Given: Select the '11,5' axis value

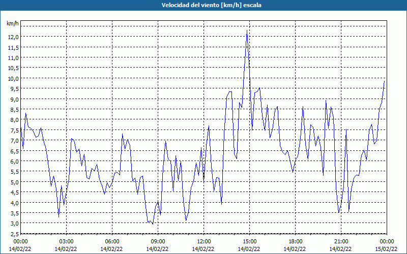Looking at the screenshot, I should tap(13, 47).
